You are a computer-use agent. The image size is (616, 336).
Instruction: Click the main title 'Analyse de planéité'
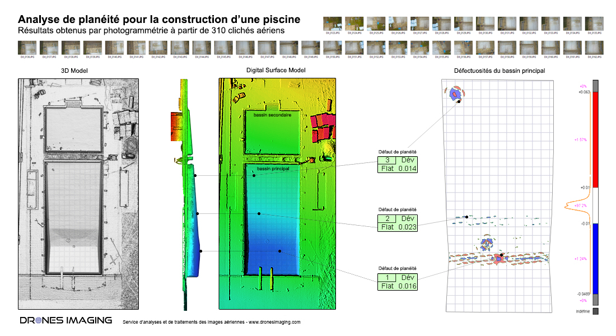(x=159, y=19)
